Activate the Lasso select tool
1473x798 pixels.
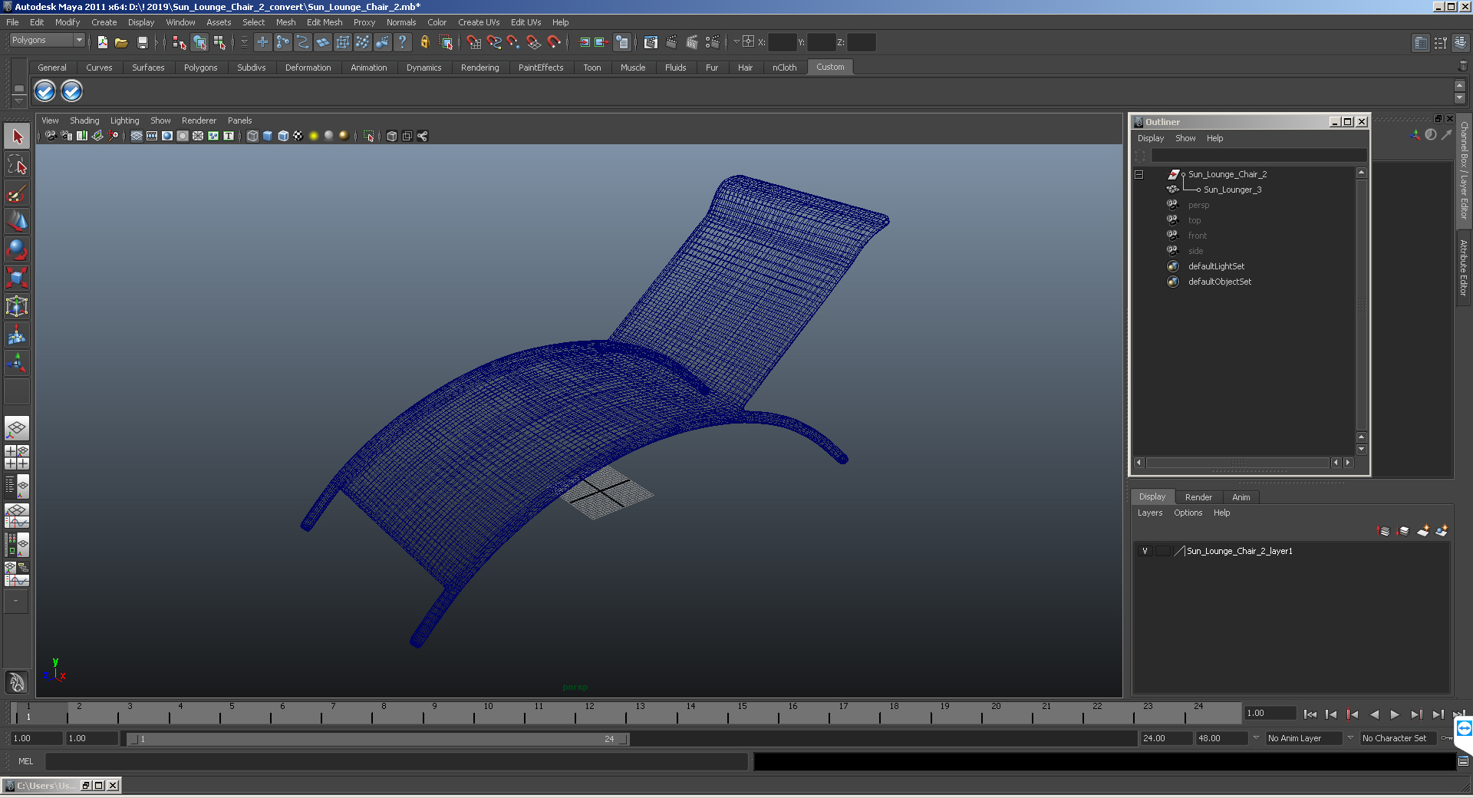[x=17, y=165]
